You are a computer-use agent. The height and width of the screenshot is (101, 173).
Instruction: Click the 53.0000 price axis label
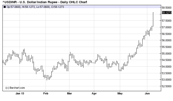[x=167, y=79]
